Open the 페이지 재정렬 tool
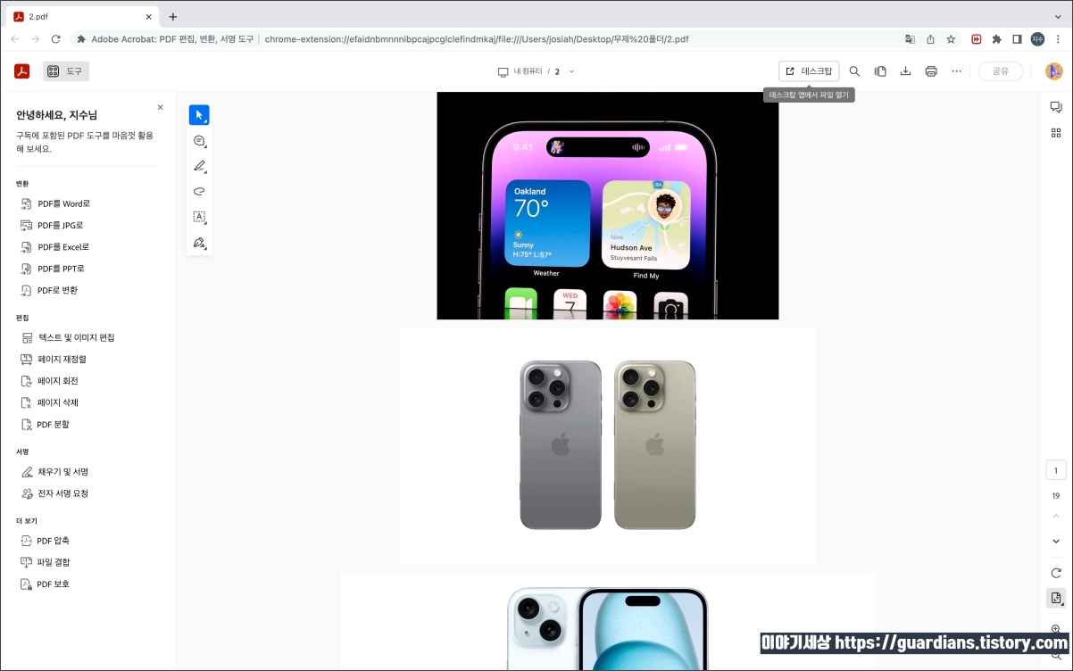The width and height of the screenshot is (1073, 671). pyautogui.click(x=54, y=360)
